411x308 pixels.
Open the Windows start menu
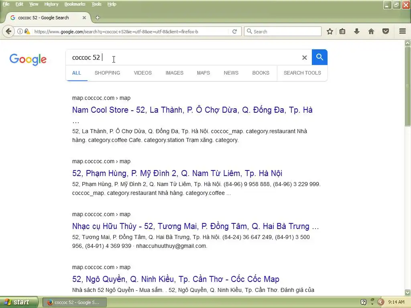19,302
